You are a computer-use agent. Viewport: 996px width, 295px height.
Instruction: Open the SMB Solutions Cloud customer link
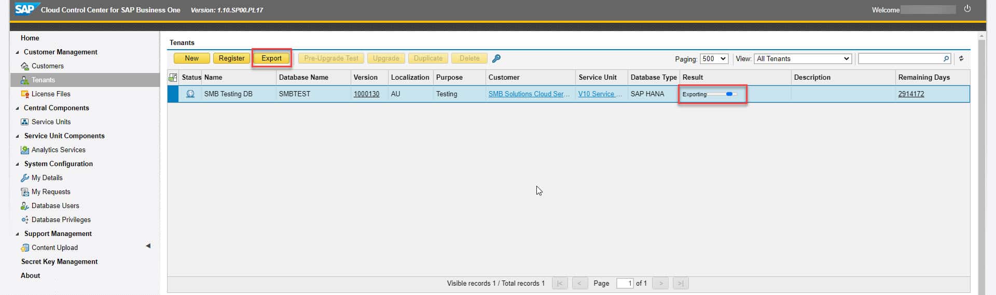coord(529,94)
